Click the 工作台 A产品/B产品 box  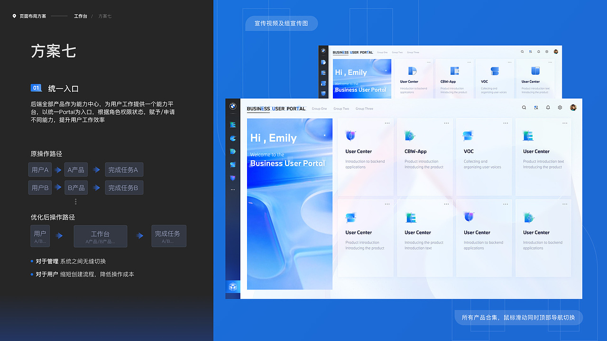pos(101,236)
